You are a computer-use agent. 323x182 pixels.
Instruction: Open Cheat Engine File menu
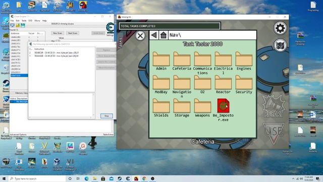point(12,21)
